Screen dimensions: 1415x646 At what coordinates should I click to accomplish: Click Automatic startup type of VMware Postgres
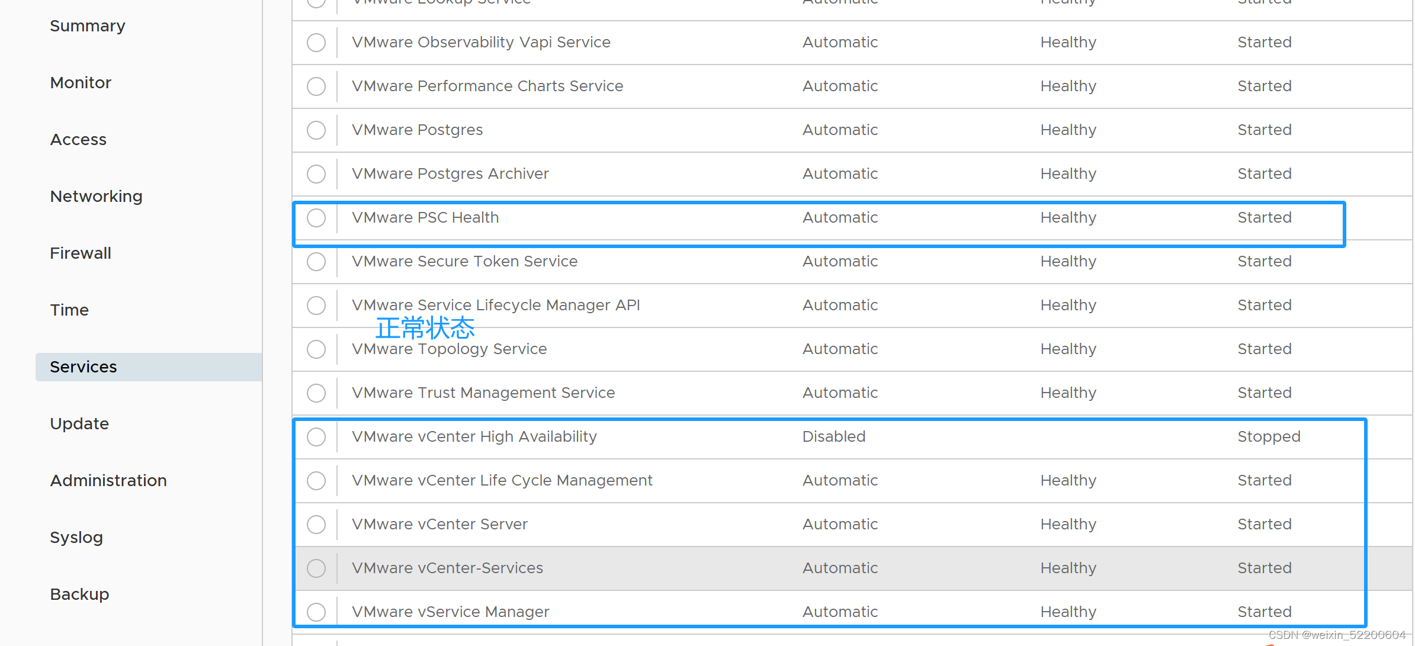(x=840, y=130)
